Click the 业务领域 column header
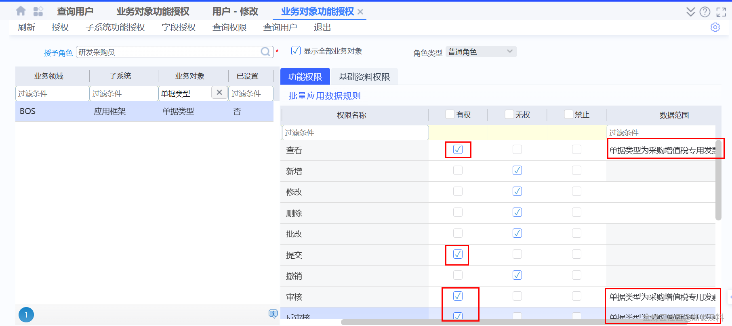Screen dimensions: 732x326 click(x=48, y=76)
